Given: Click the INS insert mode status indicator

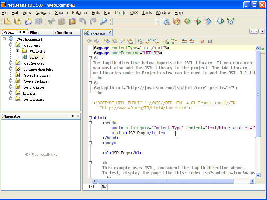Looking at the screenshot, I should pyautogui.click(x=104, y=187).
